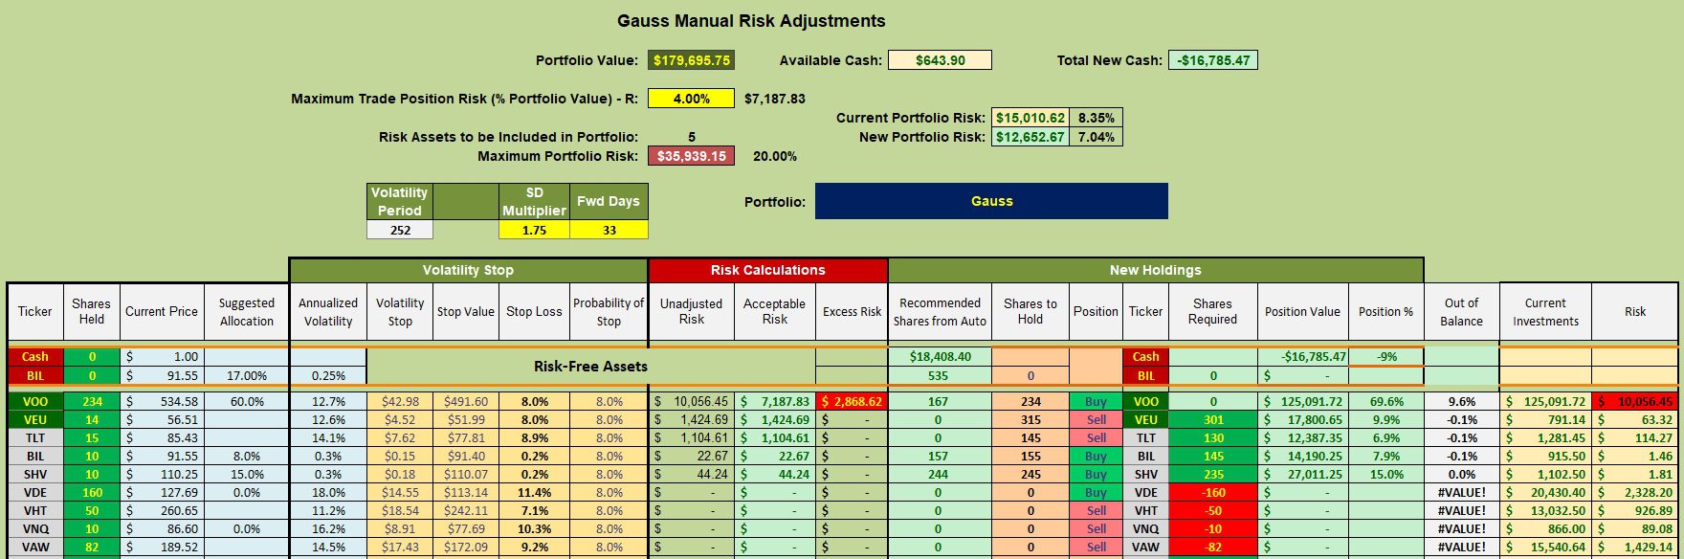Select the TLT shares required value 130

pyautogui.click(x=1212, y=437)
